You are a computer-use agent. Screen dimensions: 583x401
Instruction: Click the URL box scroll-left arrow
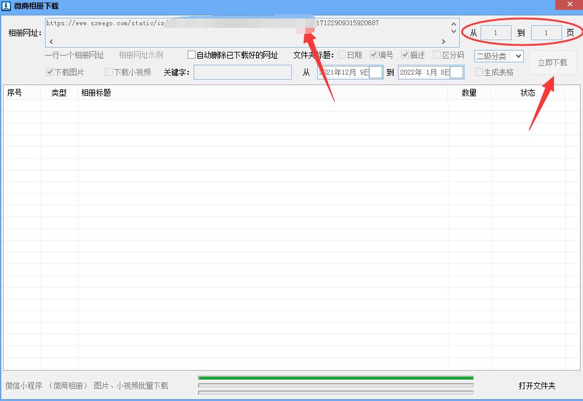click(51, 41)
